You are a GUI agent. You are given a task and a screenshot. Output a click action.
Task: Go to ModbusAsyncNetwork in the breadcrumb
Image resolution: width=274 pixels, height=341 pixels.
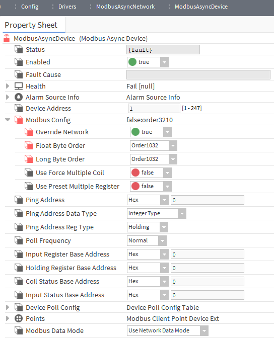coord(125,7)
